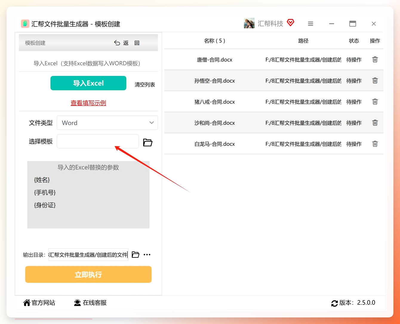This screenshot has height=324, width=400.
Task: Delete the 唐僧-合同.docx row
Action: pyautogui.click(x=375, y=60)
